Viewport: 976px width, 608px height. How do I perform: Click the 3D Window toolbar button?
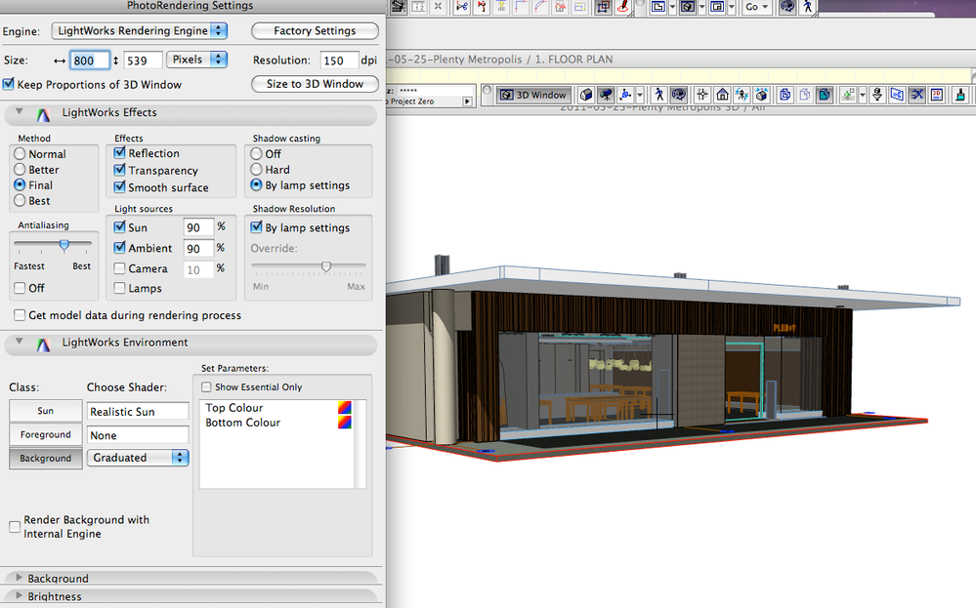[532, 95]
